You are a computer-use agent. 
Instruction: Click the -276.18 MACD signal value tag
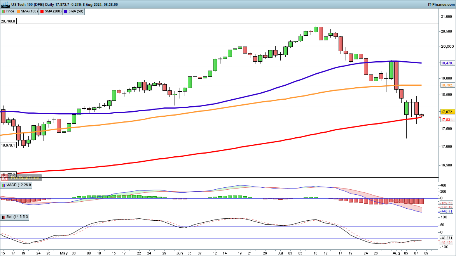pyautogui.click(x=446, y=207)
